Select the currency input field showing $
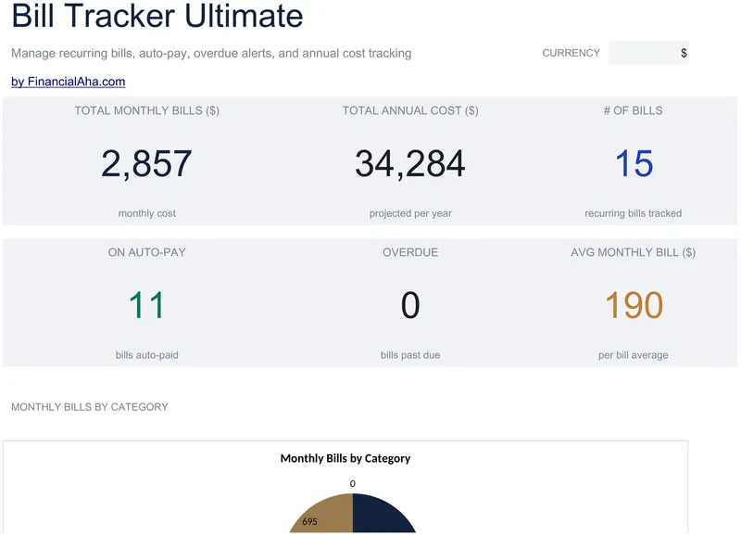 [648, 53]
